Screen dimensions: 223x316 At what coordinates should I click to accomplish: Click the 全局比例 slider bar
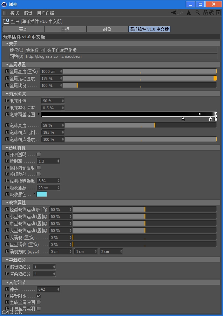[140, 85]
